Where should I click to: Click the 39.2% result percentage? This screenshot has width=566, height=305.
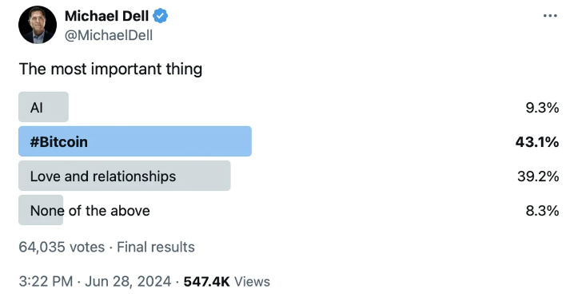[x=538, y=176]
